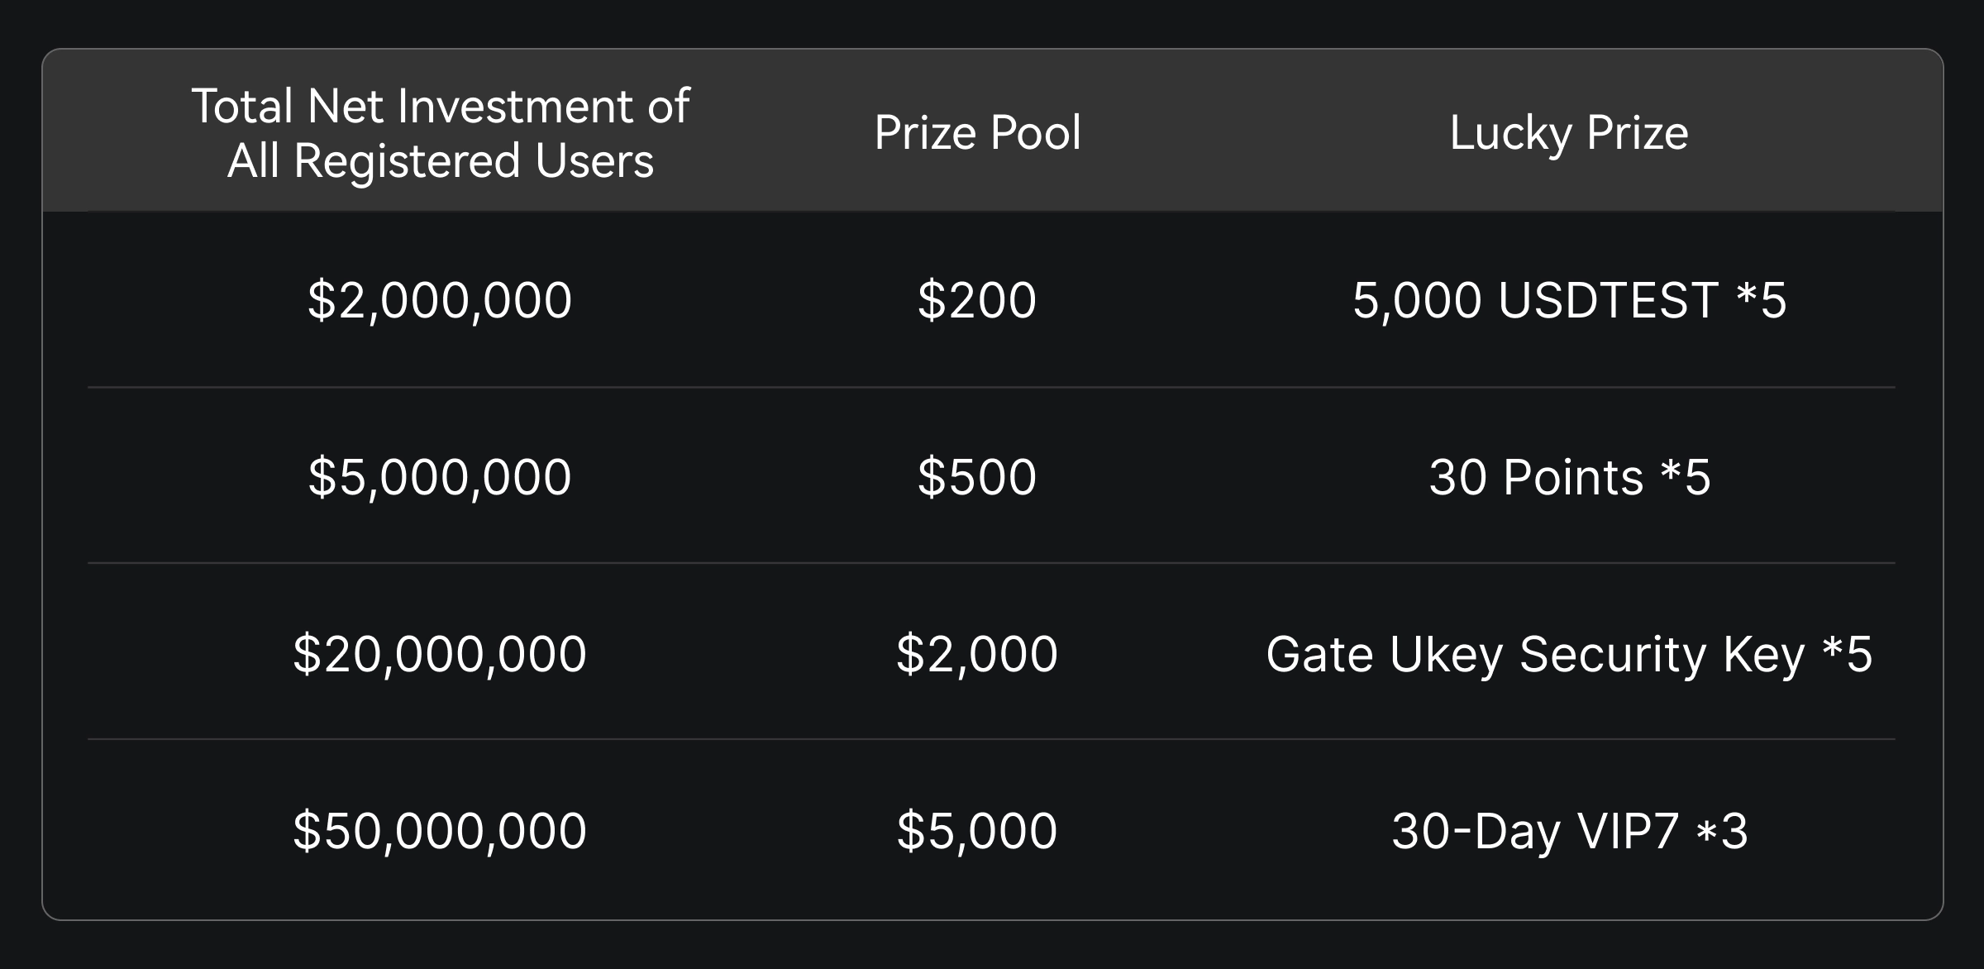The width and height of the screenshot is (1984, 969).
Task: Select the $5,000 prize pool value
Action: [977, 831]
